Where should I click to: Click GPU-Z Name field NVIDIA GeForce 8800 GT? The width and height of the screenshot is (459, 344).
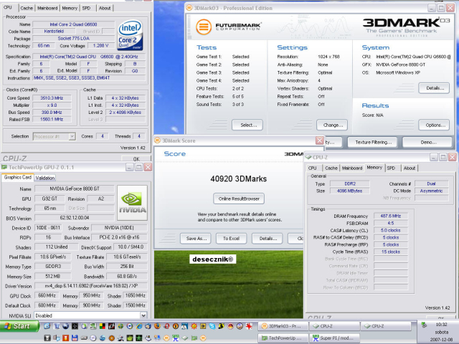tap(75, 188)
